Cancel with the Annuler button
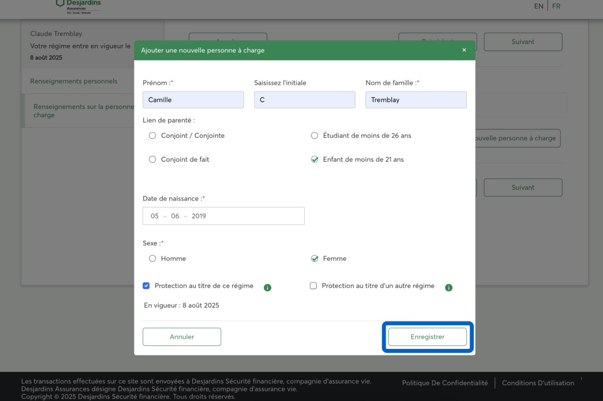The image size is (603, 401). [182, 337]
